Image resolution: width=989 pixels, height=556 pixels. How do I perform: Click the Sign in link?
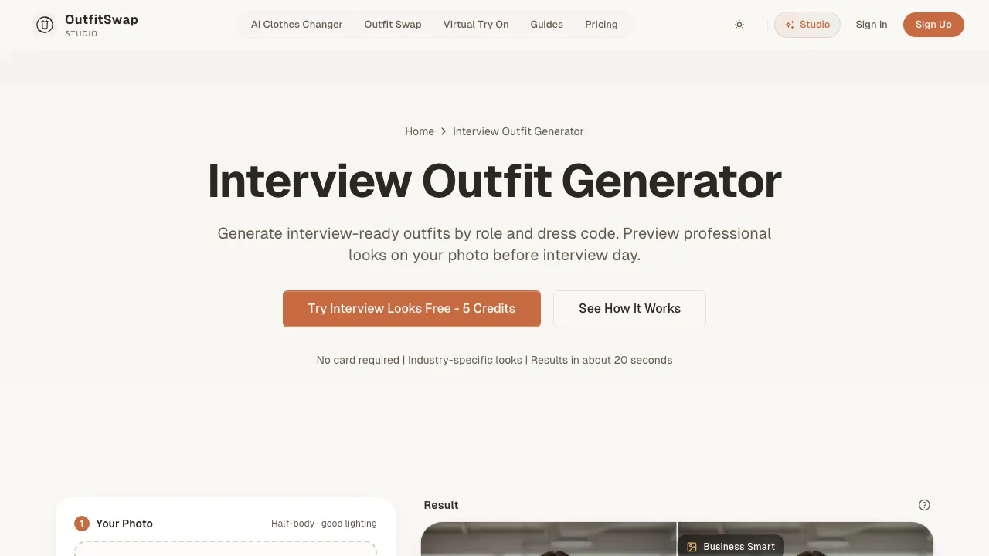(x=872, y=25)
